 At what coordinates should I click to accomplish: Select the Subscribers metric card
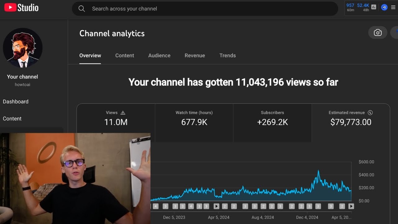[x=272, y=123]
